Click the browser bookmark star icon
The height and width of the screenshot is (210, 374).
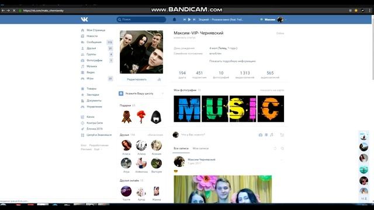356,10
